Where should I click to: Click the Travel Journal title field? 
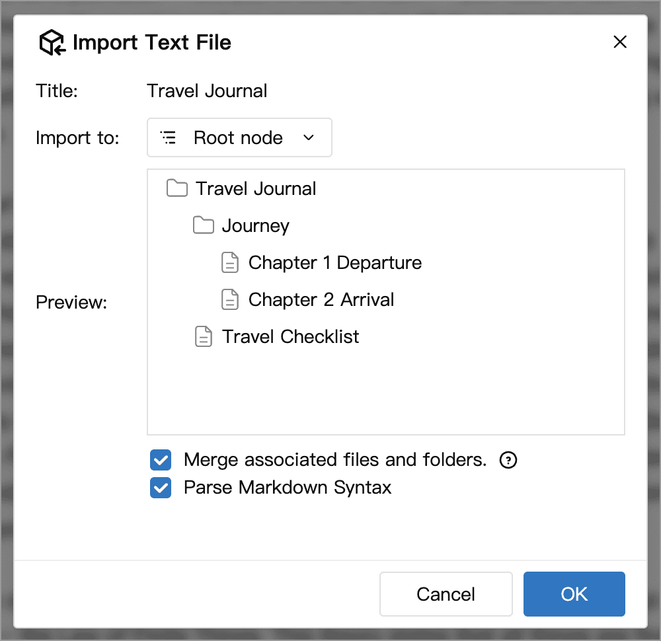pos(207,91)
